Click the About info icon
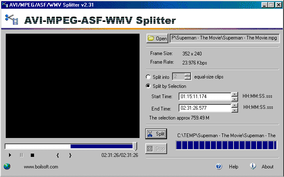The image size is (284, 177). click(253, 166)
